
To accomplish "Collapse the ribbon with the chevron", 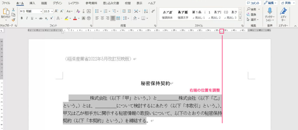I will click(295, 26).
